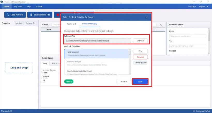Click the Cancel button
The height and width of the screenshot is (113, 212).
click(124, 81)
